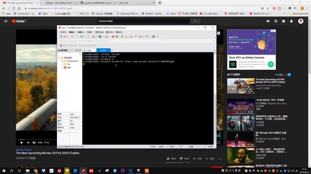Image resolution: width=311 pixels, height=174 pixels.
Task: Open a new Chrome tab with the plus button
Action: (160, 3)
